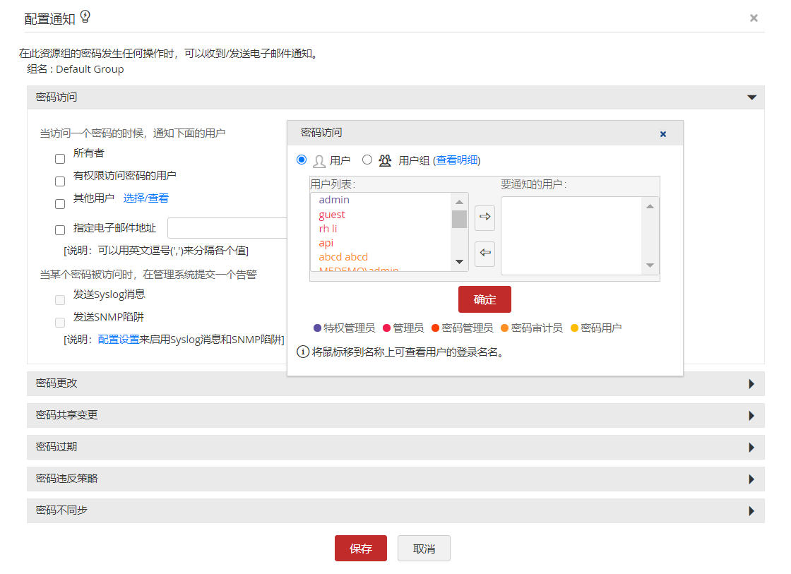Image resolution: width=791 pixels, height=574 pixels.
Task: Click the email address input field
Action: [x=227, y=228]
